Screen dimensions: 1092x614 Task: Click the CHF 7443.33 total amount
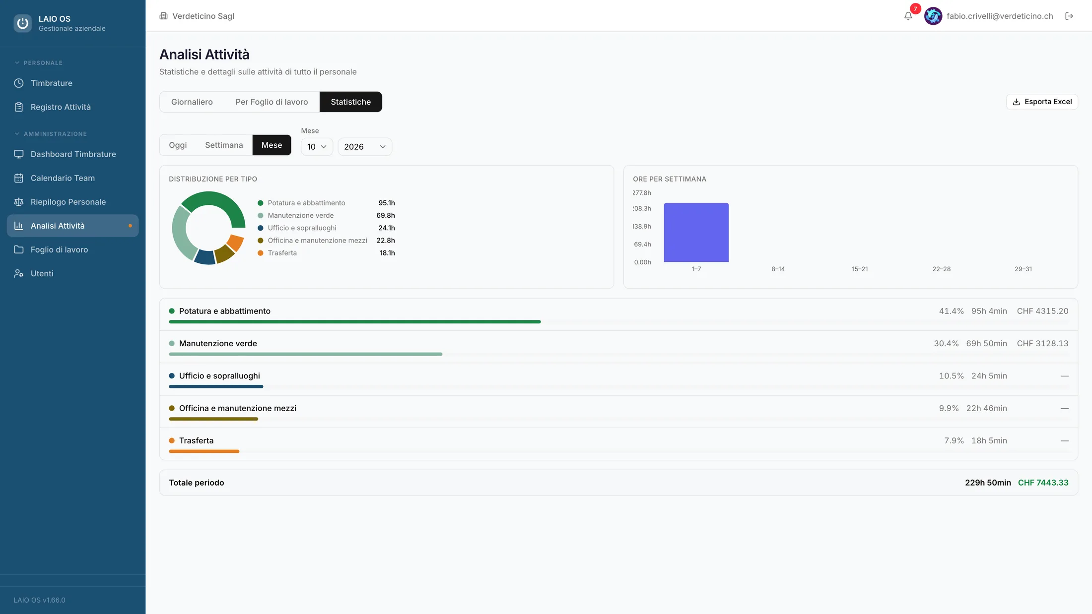[1043, 483]
